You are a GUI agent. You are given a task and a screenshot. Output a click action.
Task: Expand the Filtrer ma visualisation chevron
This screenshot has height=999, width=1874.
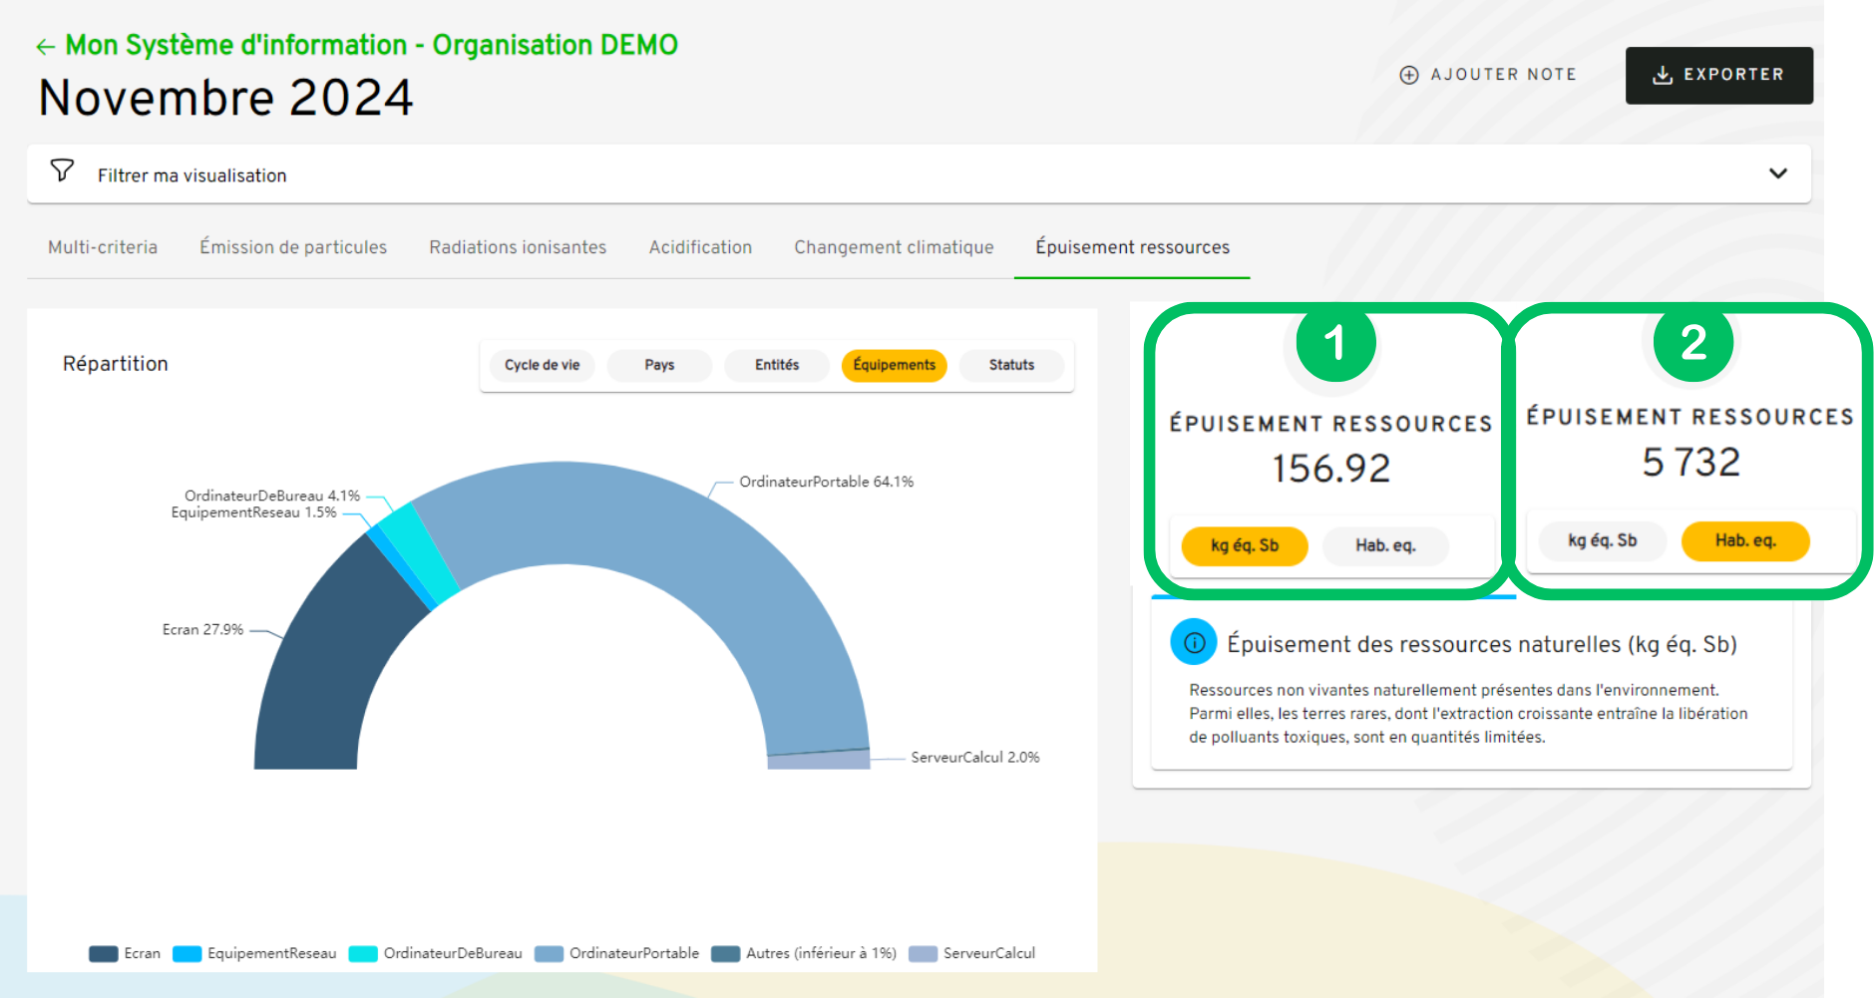(x=1777, y=173)
